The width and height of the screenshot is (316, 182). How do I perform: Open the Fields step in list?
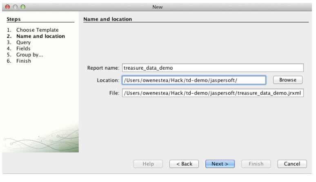23,48
